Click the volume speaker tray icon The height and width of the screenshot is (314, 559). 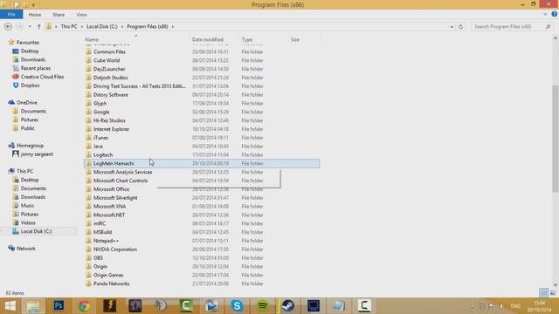click(501, 306)
